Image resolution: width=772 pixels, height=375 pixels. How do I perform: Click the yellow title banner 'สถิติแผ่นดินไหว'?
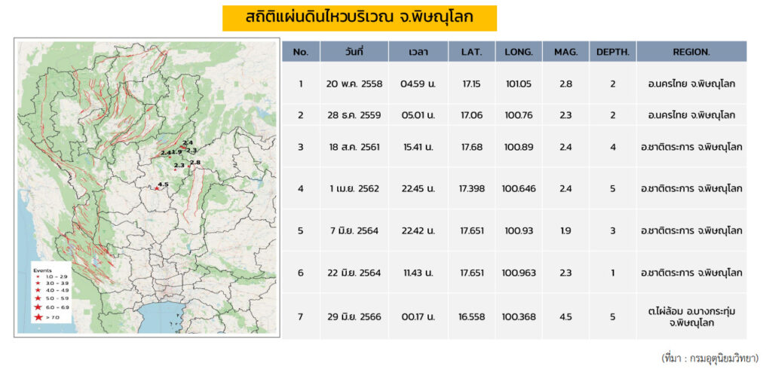359,18
